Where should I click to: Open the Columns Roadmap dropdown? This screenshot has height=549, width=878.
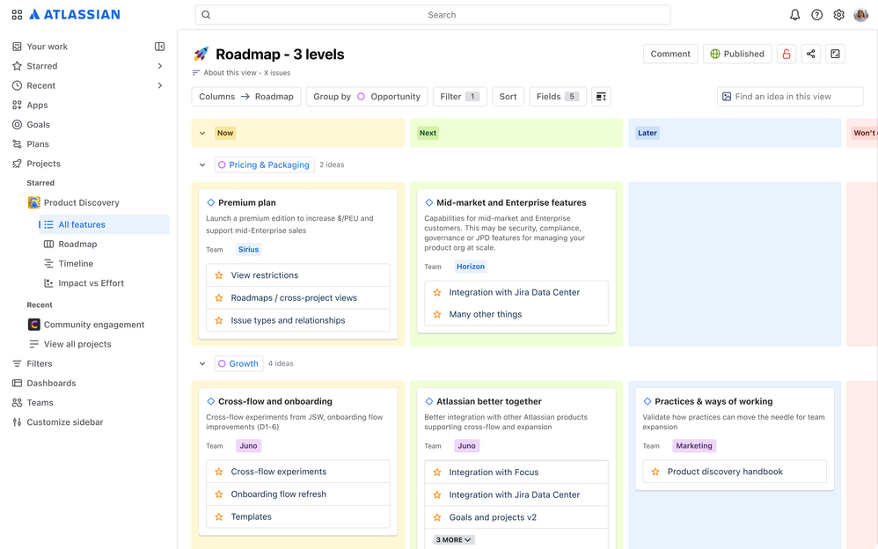[x=246, y=97]
